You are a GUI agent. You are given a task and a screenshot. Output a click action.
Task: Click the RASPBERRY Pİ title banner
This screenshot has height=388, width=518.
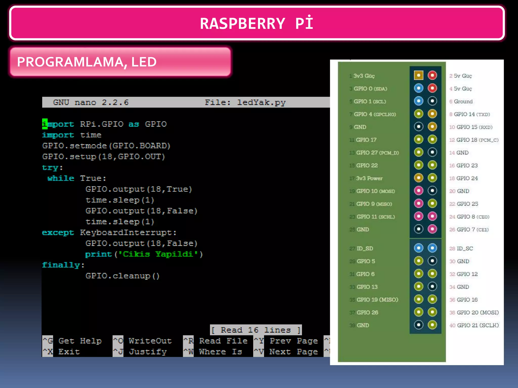coord(257,23)
